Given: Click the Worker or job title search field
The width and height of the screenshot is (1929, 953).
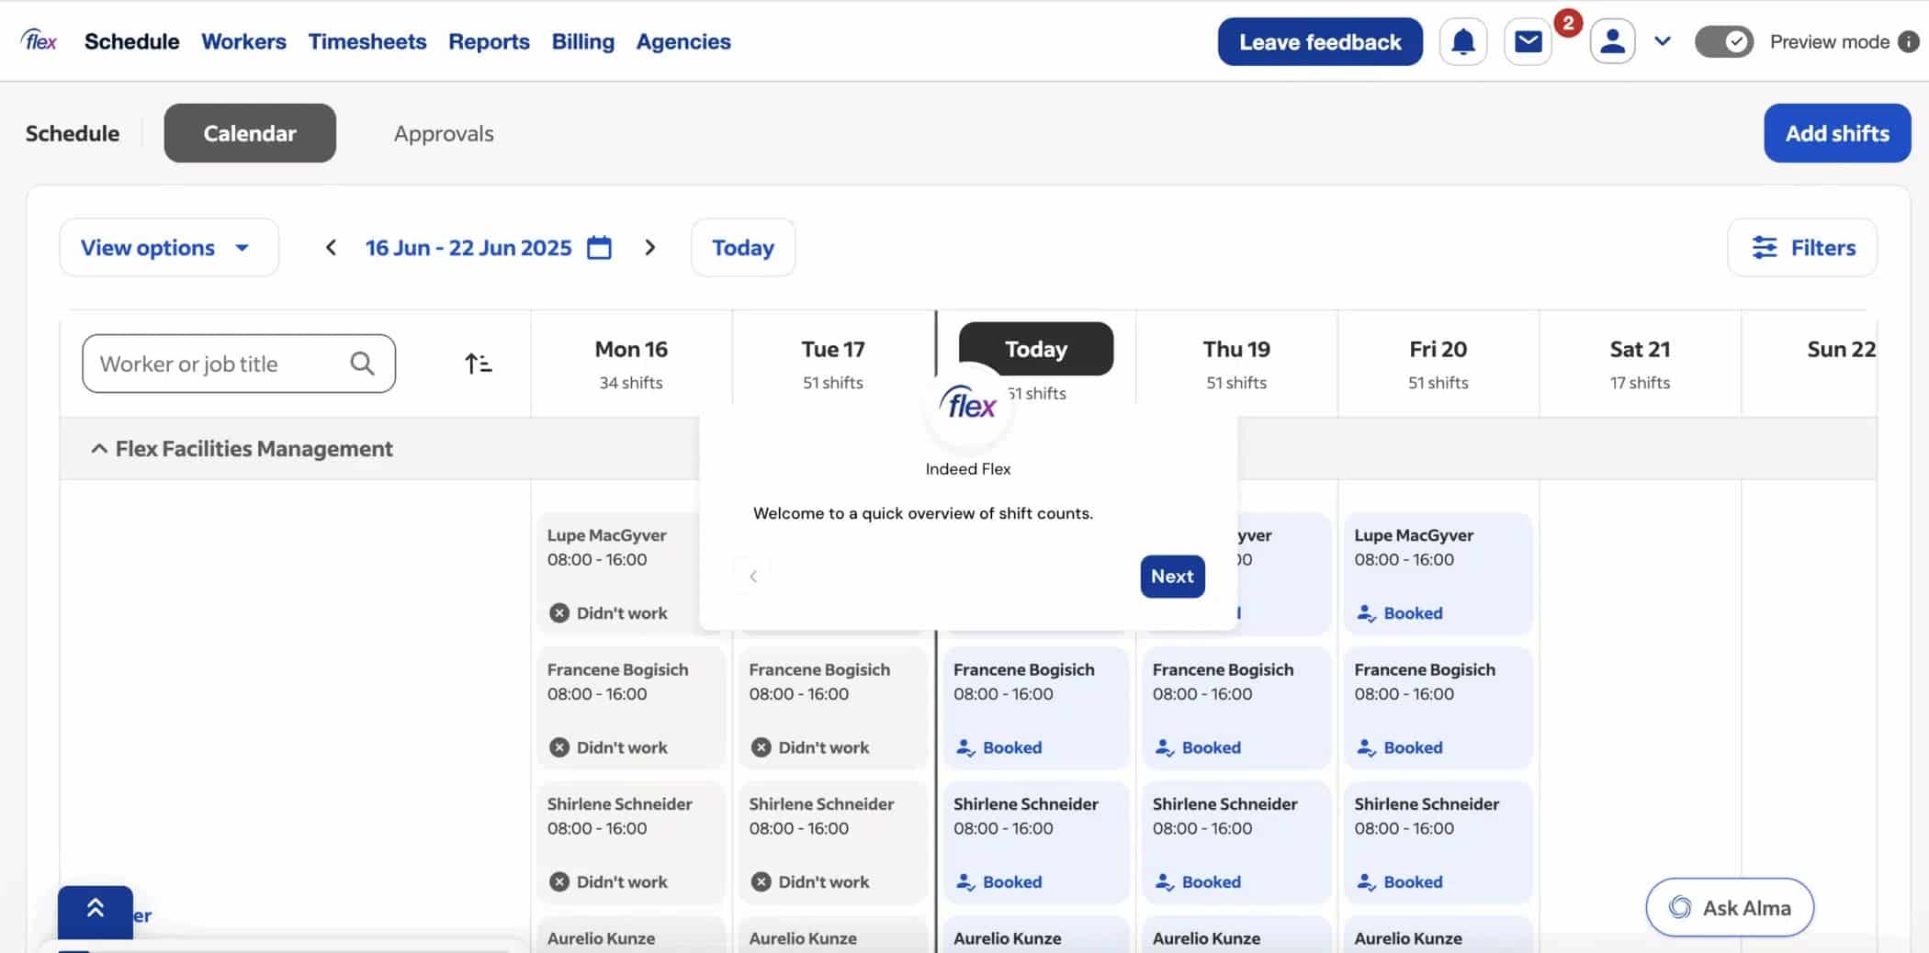Looking at the screenshot, I should coord(220,364).
